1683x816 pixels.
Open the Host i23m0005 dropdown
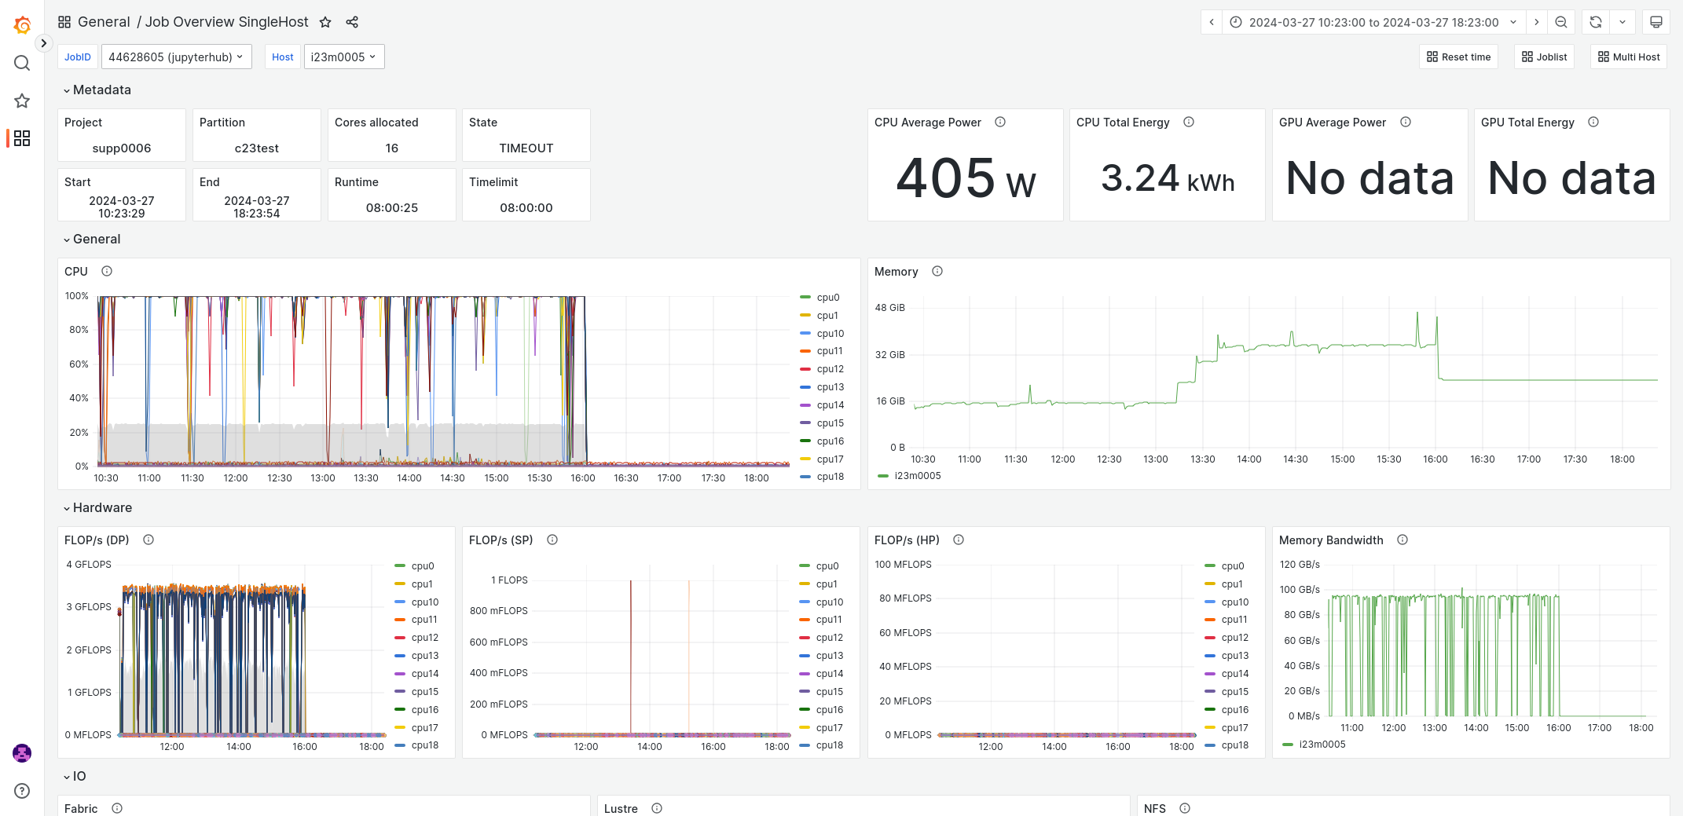tap(343, 57)
